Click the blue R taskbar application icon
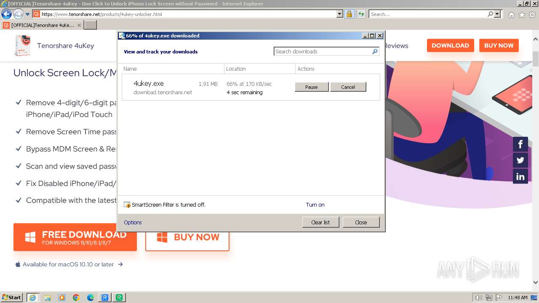The image size is (539, 303). [105, 298]
